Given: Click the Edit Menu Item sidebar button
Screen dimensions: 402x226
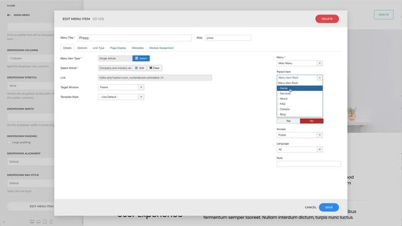Looking at the screenshot, I should pos(31,207).
